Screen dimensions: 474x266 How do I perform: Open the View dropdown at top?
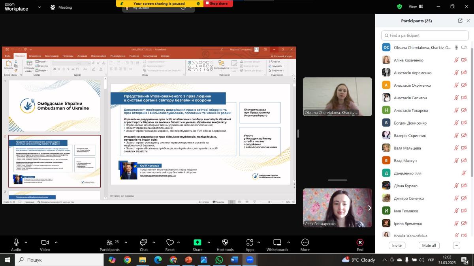[415, 7]
